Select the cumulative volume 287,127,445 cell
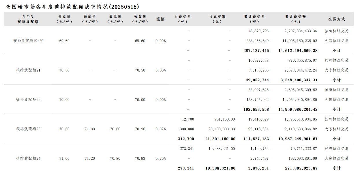356x173 pixels. (256, 51)
